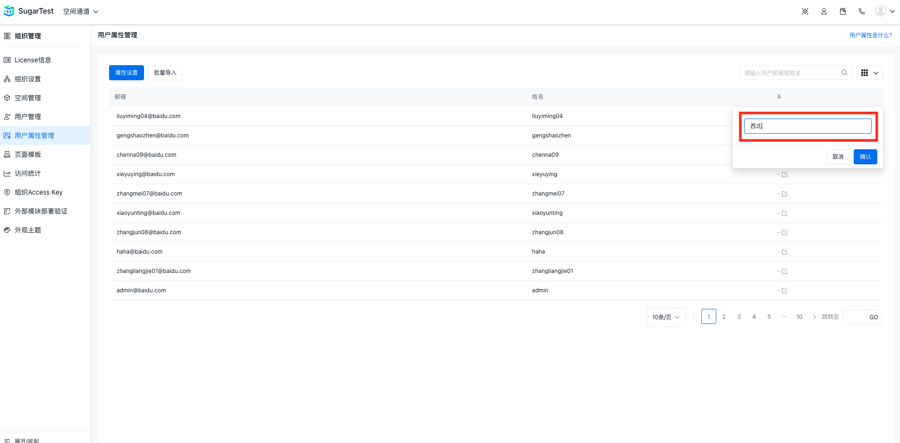Open the user profile icon in top bar
Viewport: 900px width, 443px height.
824,11
